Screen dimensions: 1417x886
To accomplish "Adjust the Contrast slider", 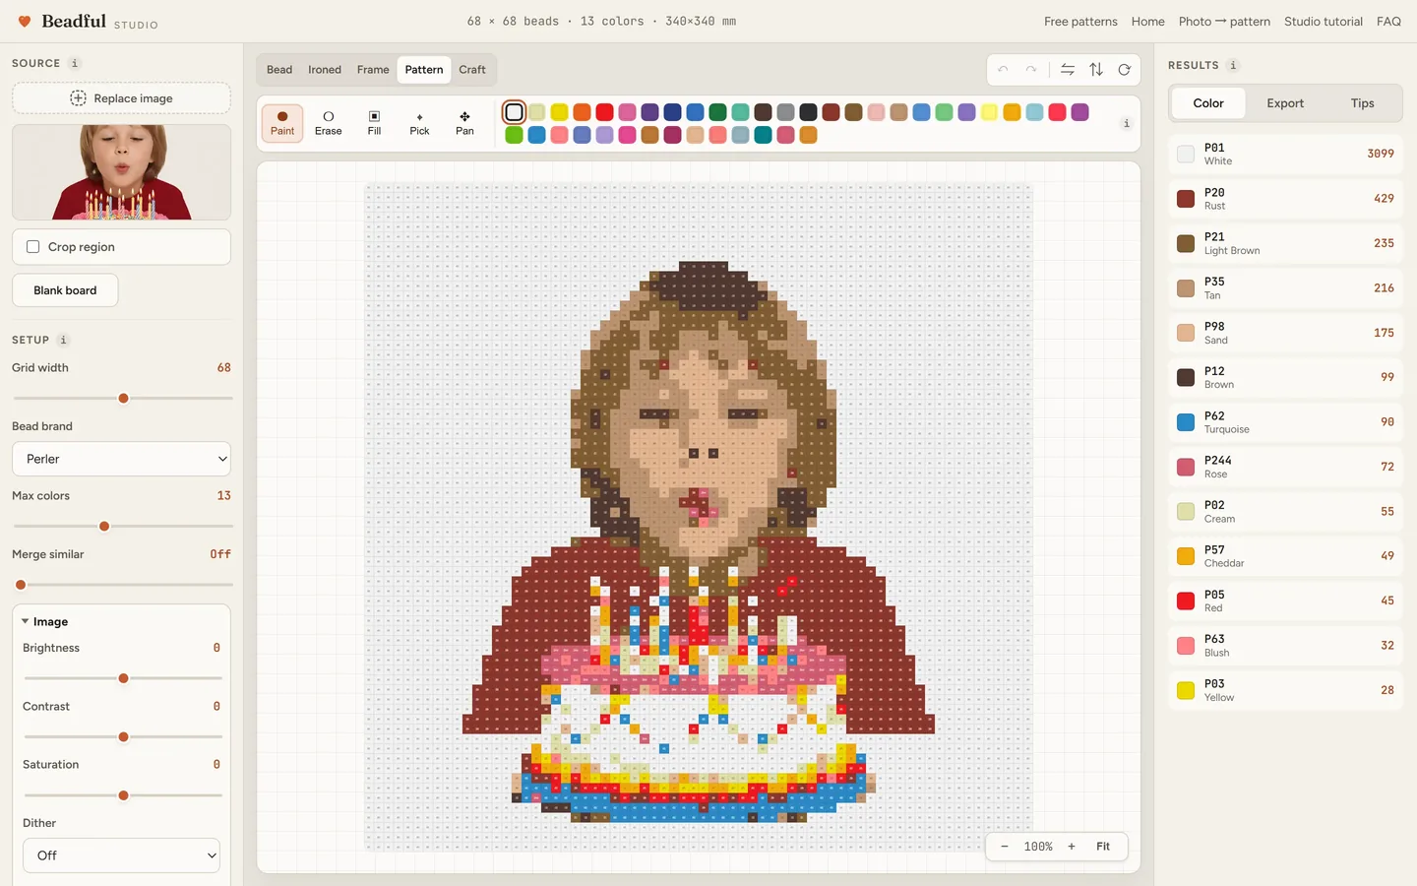I will [x=123, y=737].
